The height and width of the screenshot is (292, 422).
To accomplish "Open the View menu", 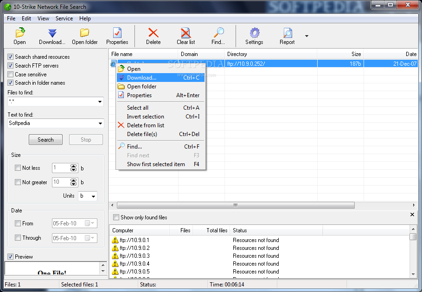I will click(43, 18).
